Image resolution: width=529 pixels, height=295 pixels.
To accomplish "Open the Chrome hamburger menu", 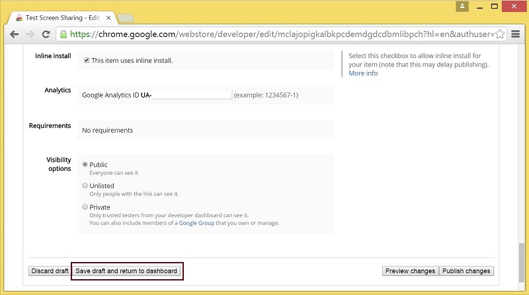I will point(516,34).
